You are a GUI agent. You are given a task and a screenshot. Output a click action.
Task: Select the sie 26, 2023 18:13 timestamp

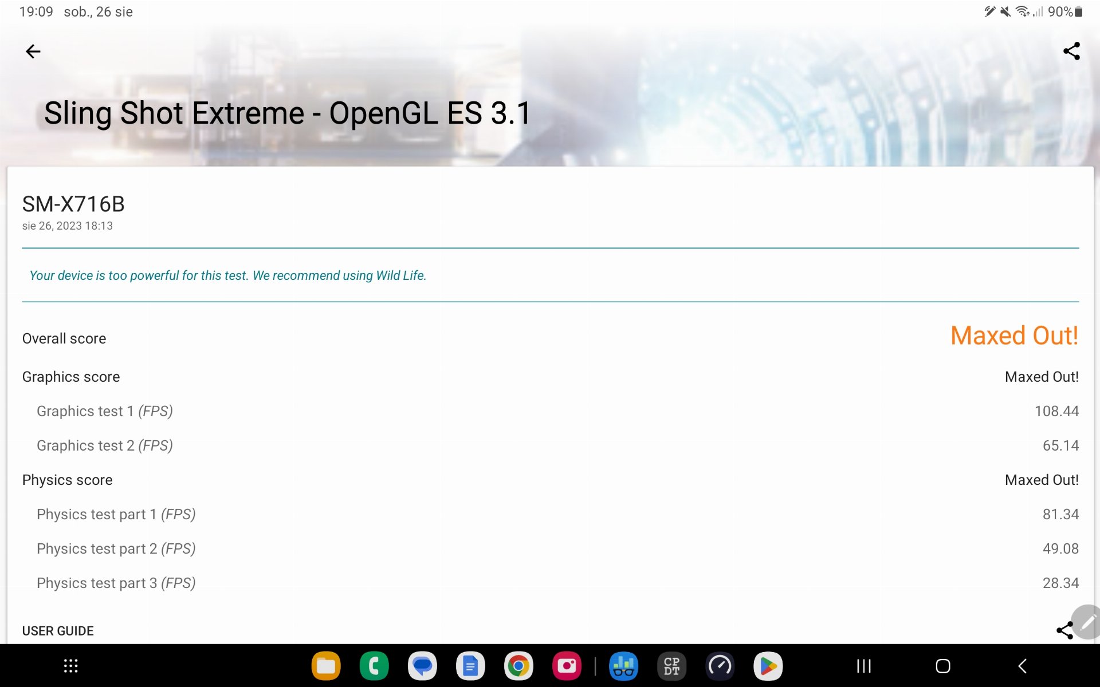(68, 226)
